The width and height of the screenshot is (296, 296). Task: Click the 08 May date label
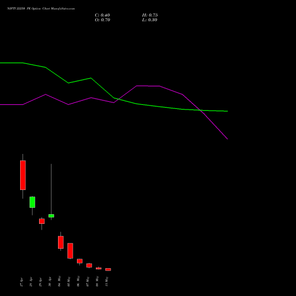[x=97, y=281]
